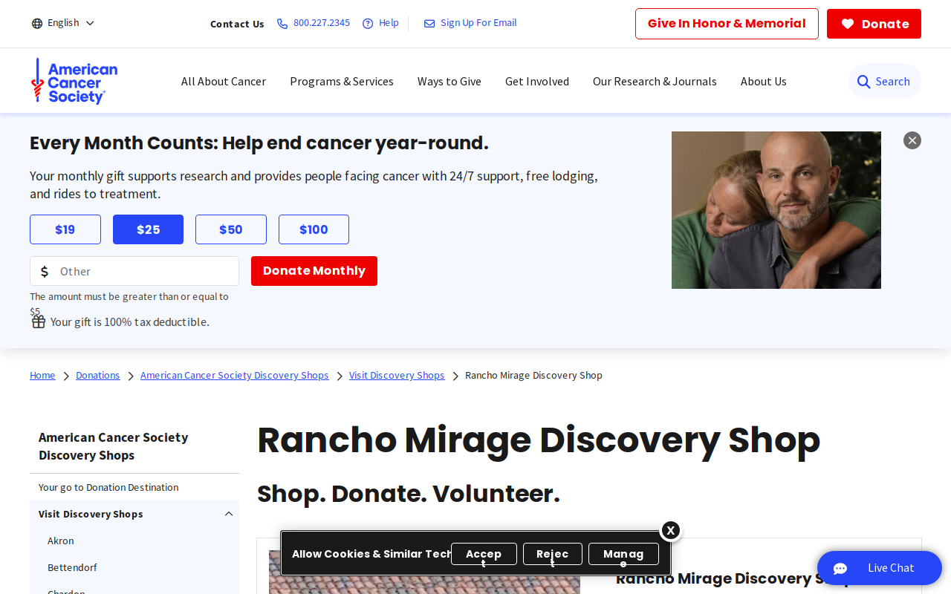Click the heart icon on Donate button
Viewport: 951px width, 594px height.
(x=848, y=24)
